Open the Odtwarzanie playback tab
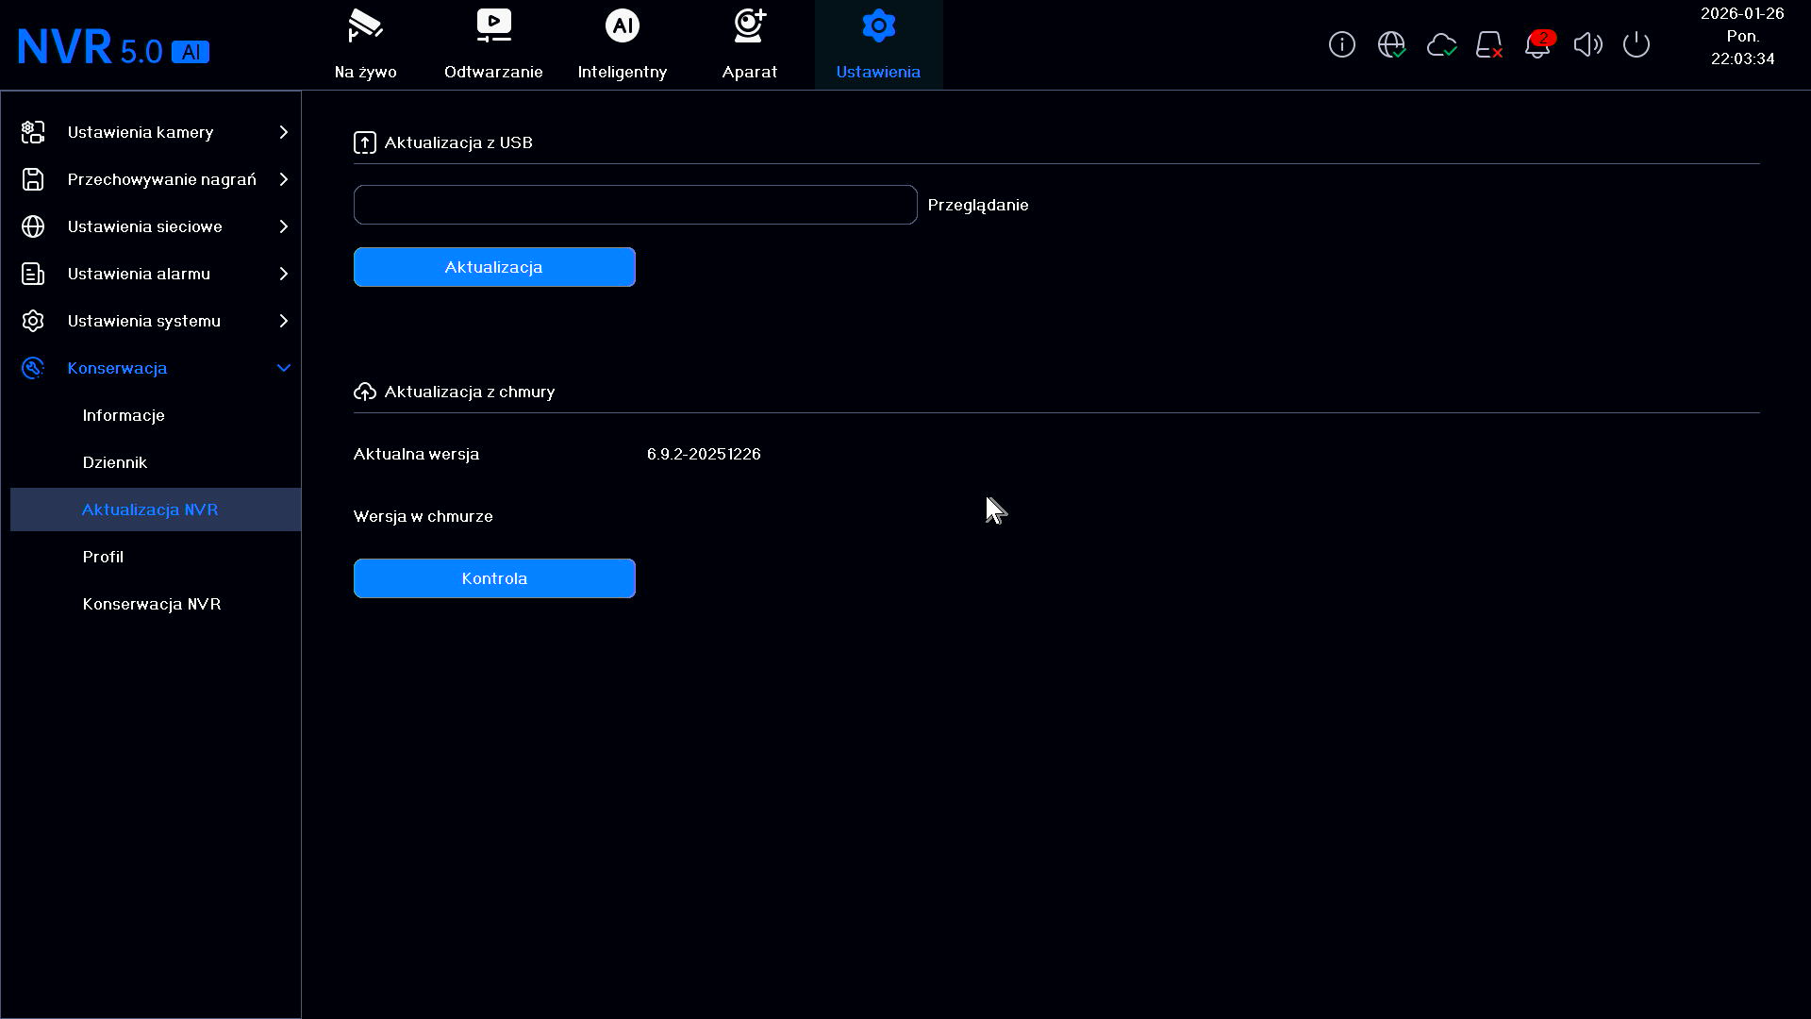 coord(493,44)
